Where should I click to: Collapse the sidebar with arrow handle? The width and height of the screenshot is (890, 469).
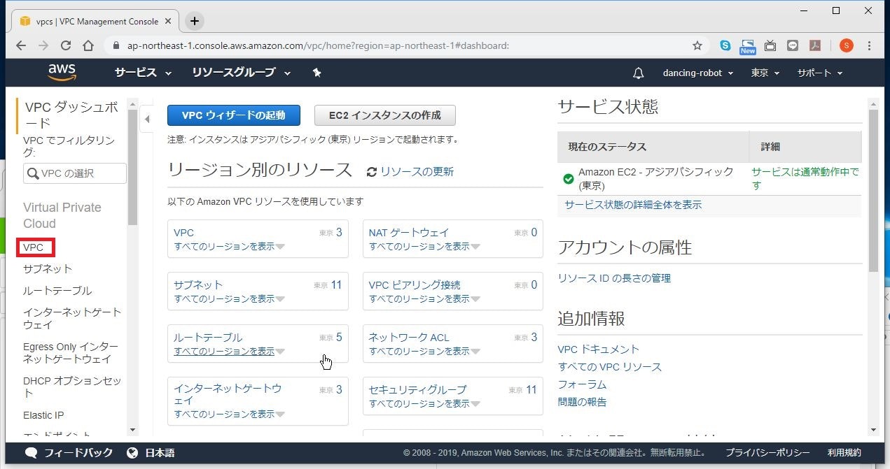(x=147, y=120)
